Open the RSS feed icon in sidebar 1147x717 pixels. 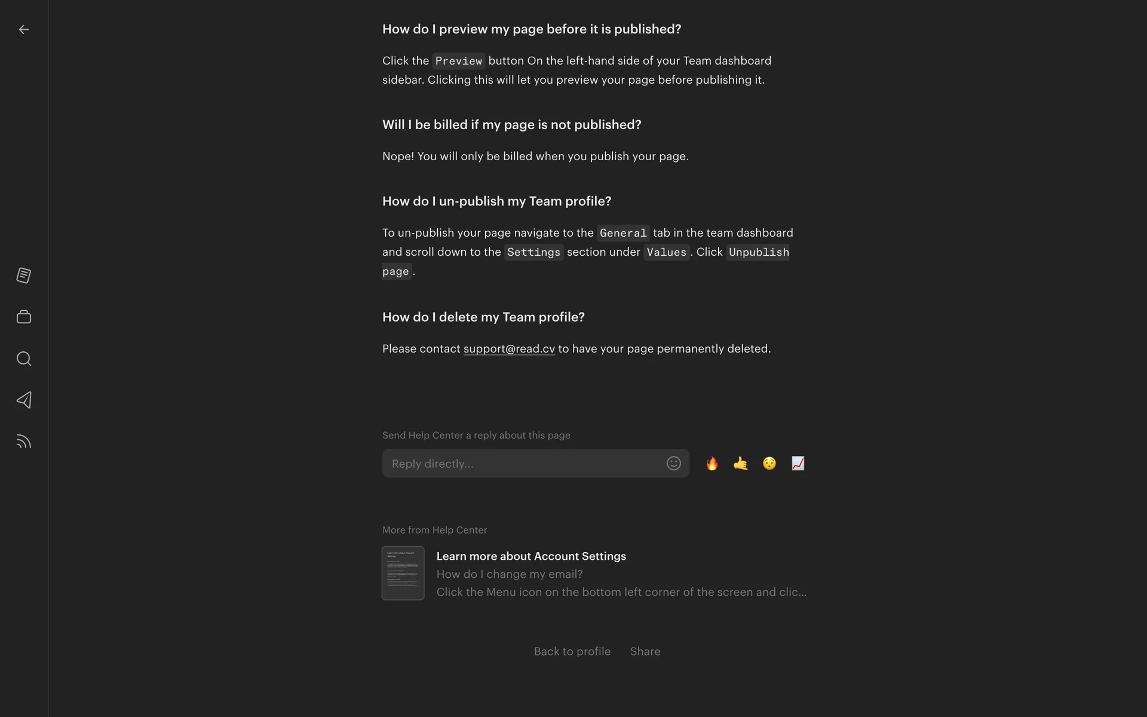(x=24, y=442)
